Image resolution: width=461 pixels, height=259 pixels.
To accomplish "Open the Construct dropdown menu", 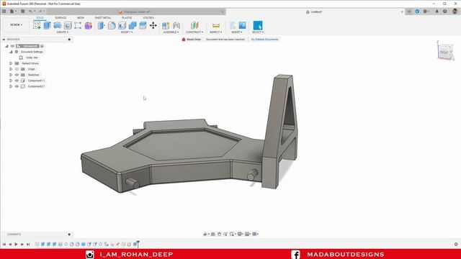I will (x=194, y=32).
